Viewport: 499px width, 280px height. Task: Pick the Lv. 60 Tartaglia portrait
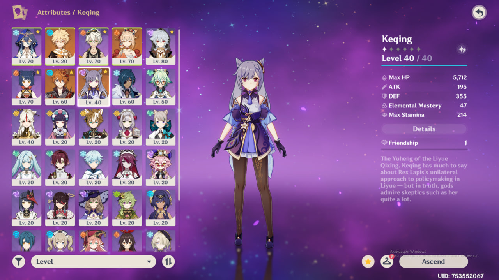60,86
